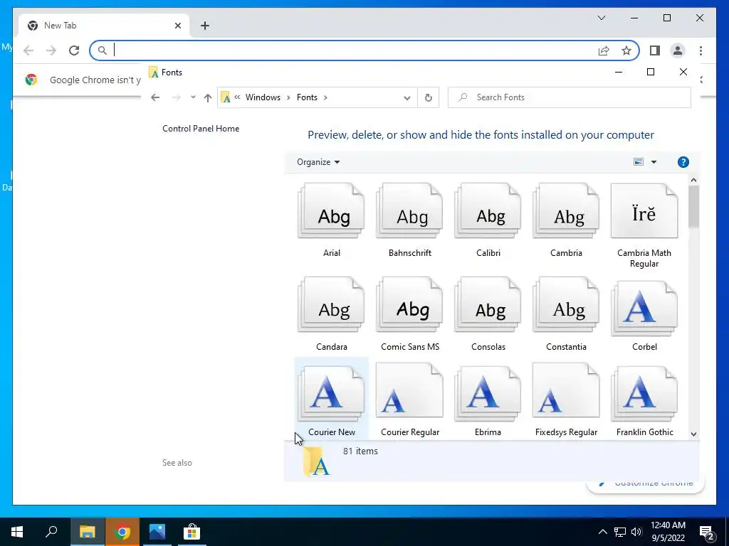Click the scroll up arrow in font list
The width and height of the screenshot is (729, 546).
pos(693,180)
